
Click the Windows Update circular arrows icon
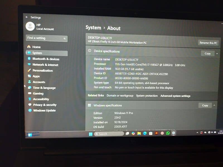point(30,110)
